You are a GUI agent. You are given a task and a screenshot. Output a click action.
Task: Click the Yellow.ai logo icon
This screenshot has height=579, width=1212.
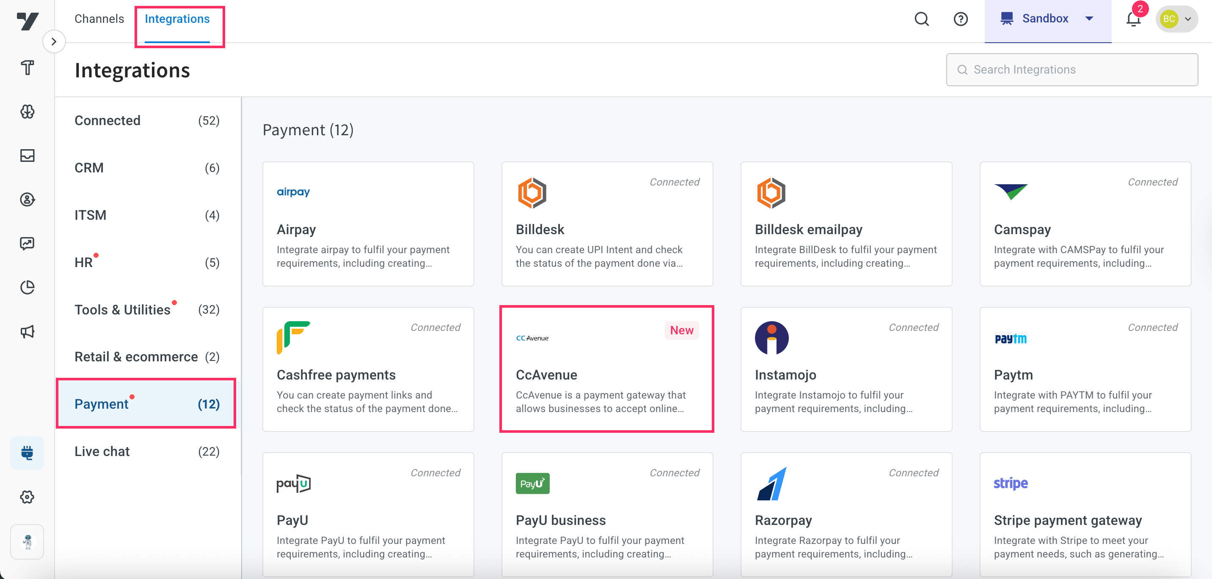(x=27, y=21)
